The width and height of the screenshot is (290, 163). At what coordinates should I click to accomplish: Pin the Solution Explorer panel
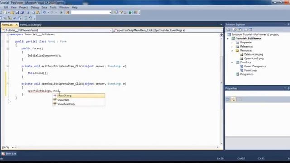(x=289, y=24)
